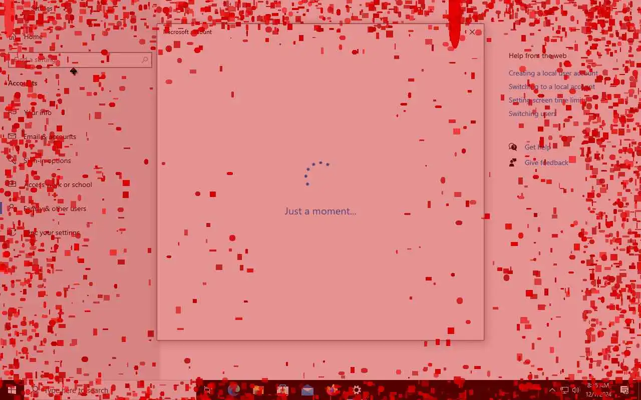The height and width of the screenshot is (400, 641).
Task: Open Access work or school
Action: pos(58,184)
